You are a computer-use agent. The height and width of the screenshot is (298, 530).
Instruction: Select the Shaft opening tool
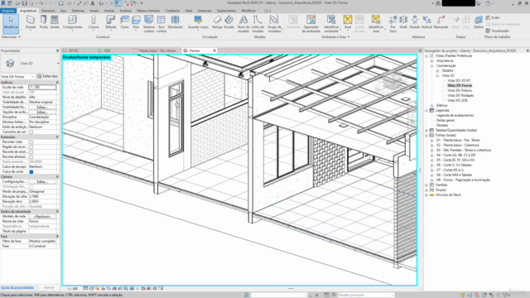coord(403,22)
